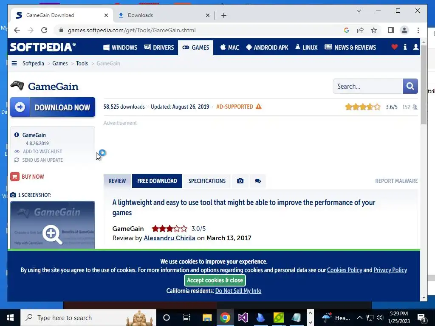Switch to the Specifications tab
Image resolution: width=435 pixels, height=326 pixels.
(207, 181)
